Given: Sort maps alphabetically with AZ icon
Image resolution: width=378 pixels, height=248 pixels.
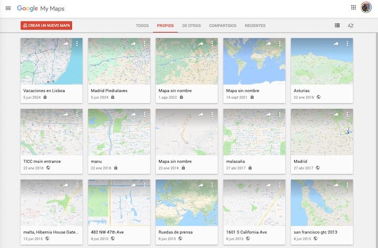Looking at the screenshot, I should (x=351, y=26).
